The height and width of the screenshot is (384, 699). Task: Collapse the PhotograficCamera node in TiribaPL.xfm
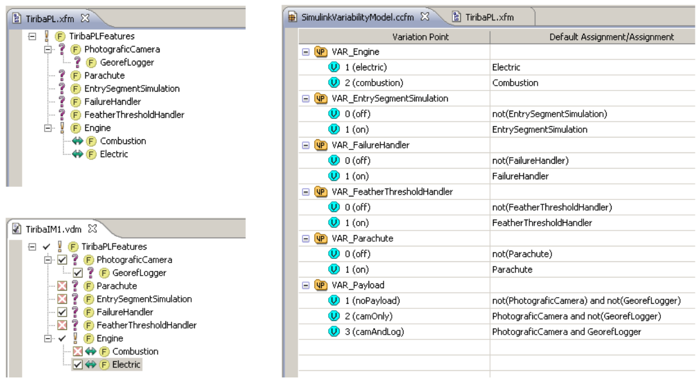[48, 49]
